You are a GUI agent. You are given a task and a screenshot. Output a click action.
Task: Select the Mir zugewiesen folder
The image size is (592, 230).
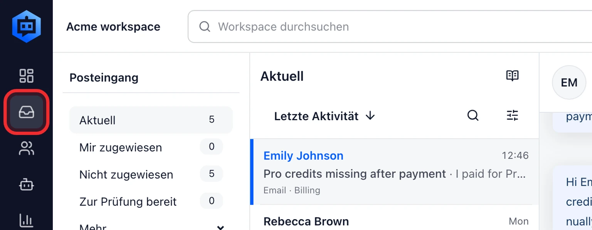151,147
